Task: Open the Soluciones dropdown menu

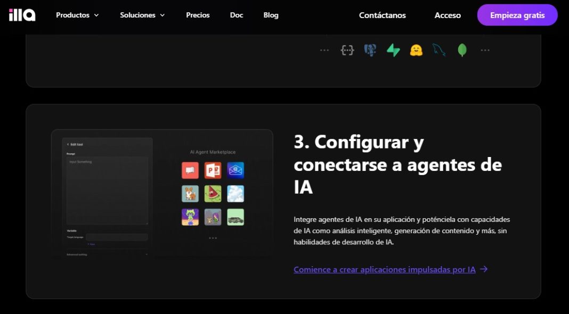Action: (142, 15)
